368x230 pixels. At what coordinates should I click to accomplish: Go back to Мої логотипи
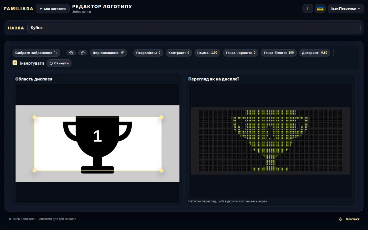53,9
